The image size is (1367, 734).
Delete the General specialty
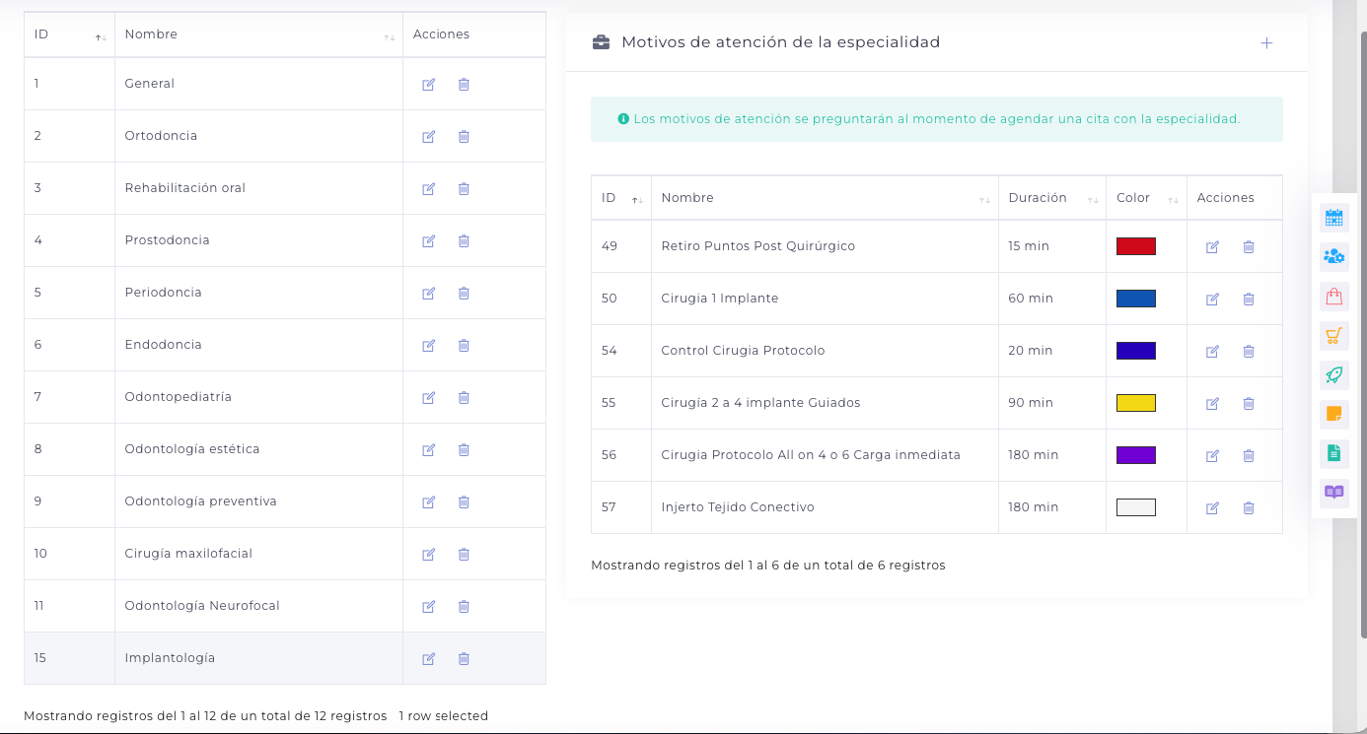point(464,85)
